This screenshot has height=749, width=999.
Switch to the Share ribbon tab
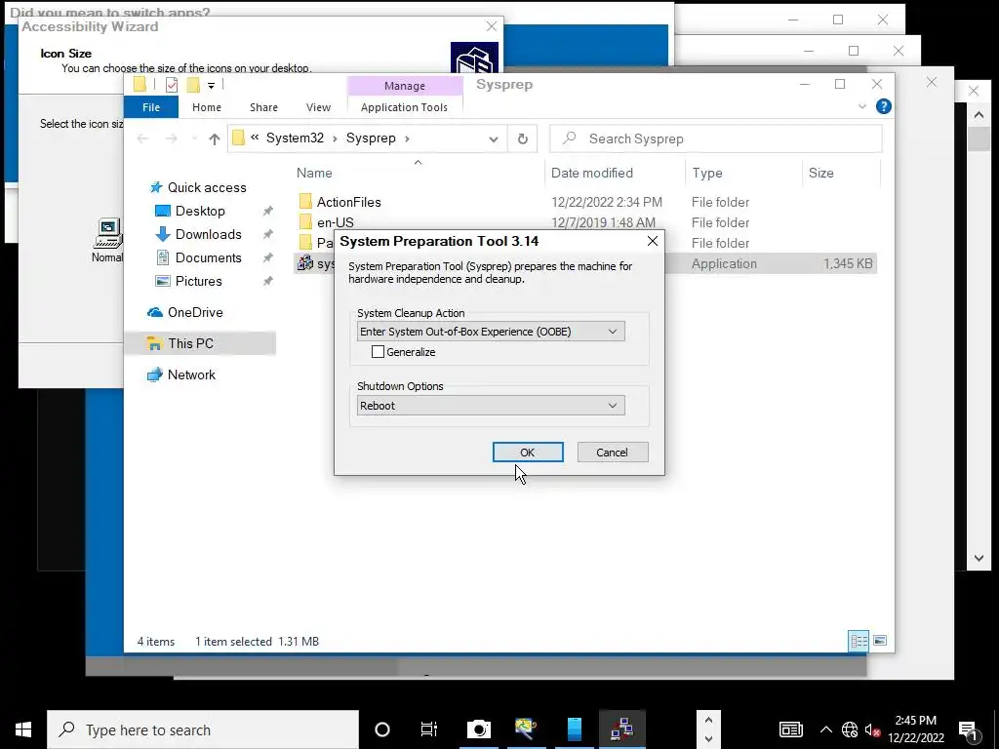[263, 107]
